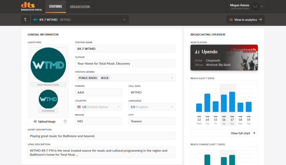Image resolution: width=286 pixels, height=165 pixels.
Task: Click the user avatar circle M
Action: pos(255,7)
